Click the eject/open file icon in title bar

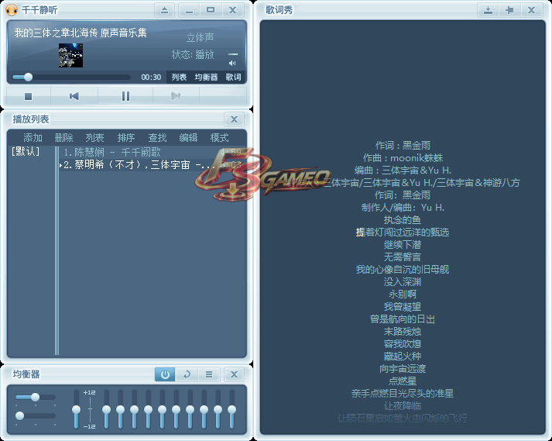(164, 10)
